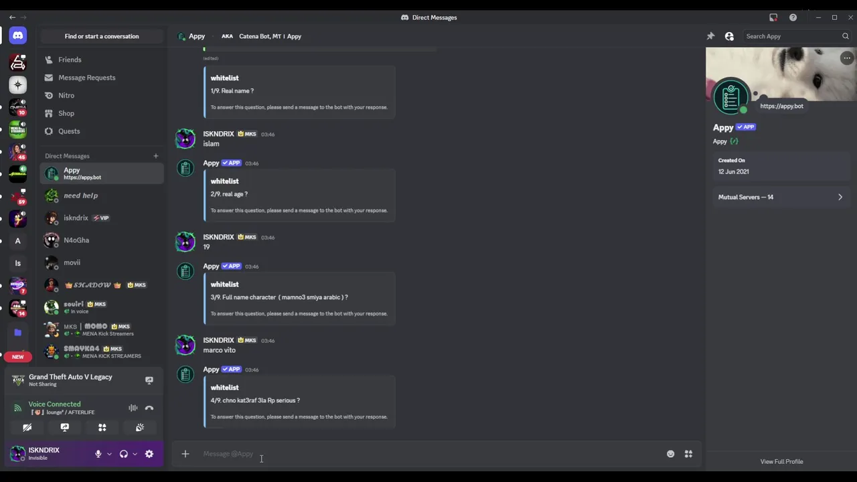
Task: Open pinned messages with the pin icon
Action: pos(710,36)
